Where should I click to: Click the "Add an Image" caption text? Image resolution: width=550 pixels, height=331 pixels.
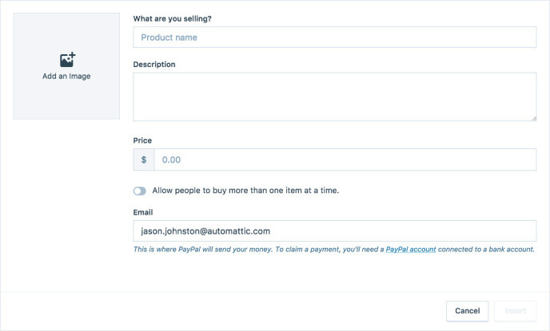point(66,77)
